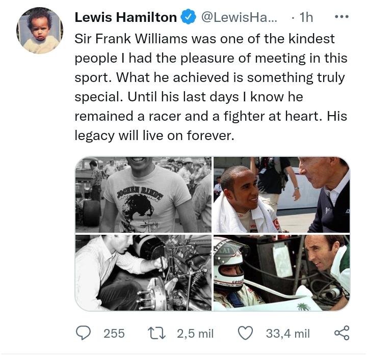This screenshot has width=367, height=356.
Task: Click the tweet text about Sir Frank Williams
Action: click(211, 87)
